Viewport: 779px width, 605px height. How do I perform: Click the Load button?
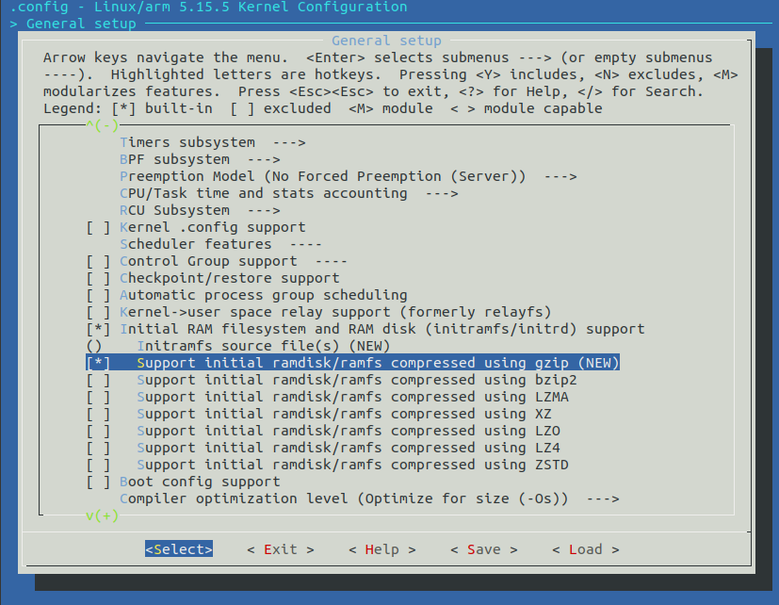coord(586,548)
